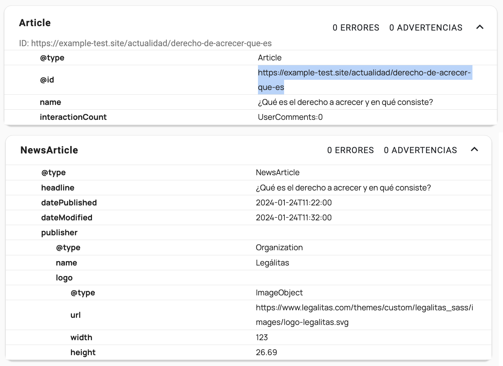Screen dimensions: 503x366
Task: Collapse the Article section with the chevron
Action: pyautogui.click(x=480, y=27)
